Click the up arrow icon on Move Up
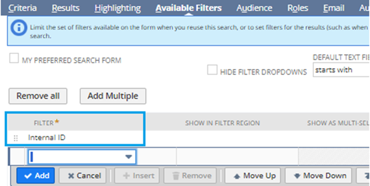370x186 pixels. click(237, 176)
